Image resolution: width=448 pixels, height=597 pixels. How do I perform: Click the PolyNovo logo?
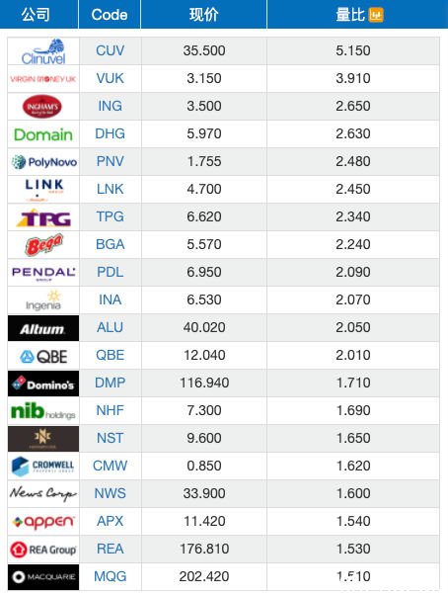click(x=43, y=162)
